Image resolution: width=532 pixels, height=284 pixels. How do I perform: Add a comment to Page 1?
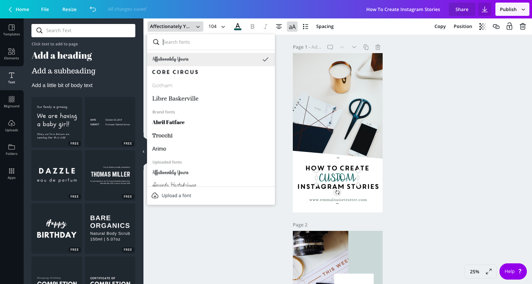(x=330, y=47)
